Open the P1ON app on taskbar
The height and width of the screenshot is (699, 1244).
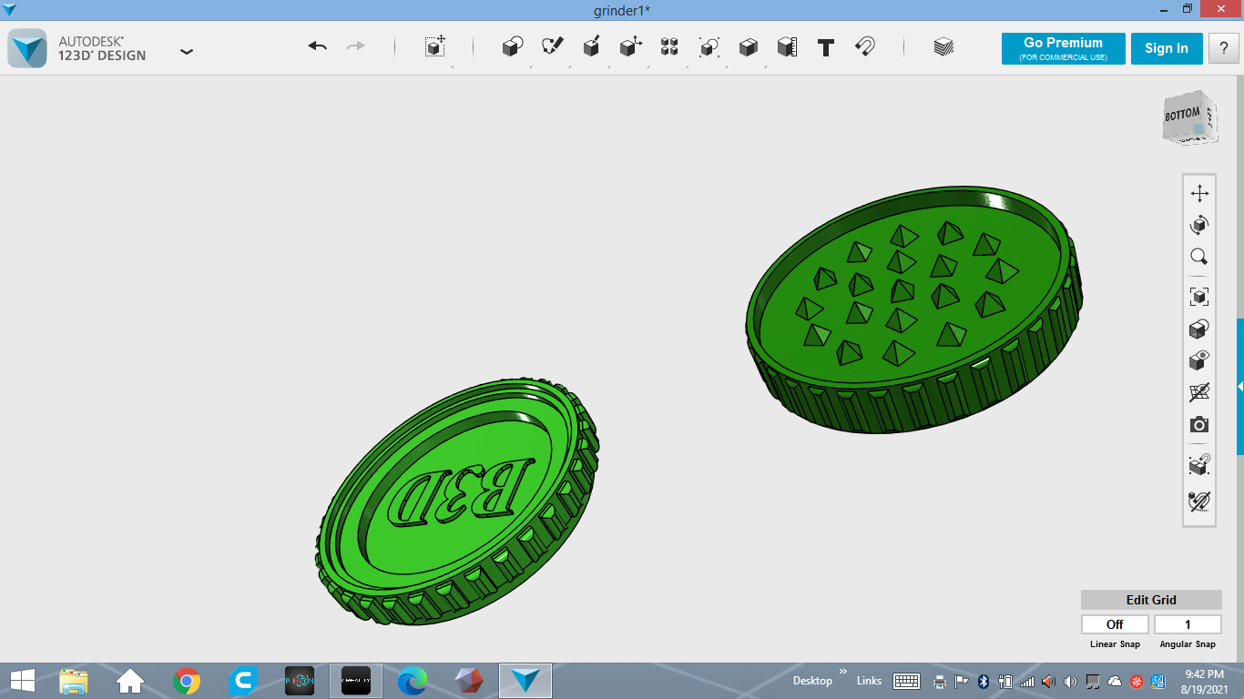[x=300, y=681]
